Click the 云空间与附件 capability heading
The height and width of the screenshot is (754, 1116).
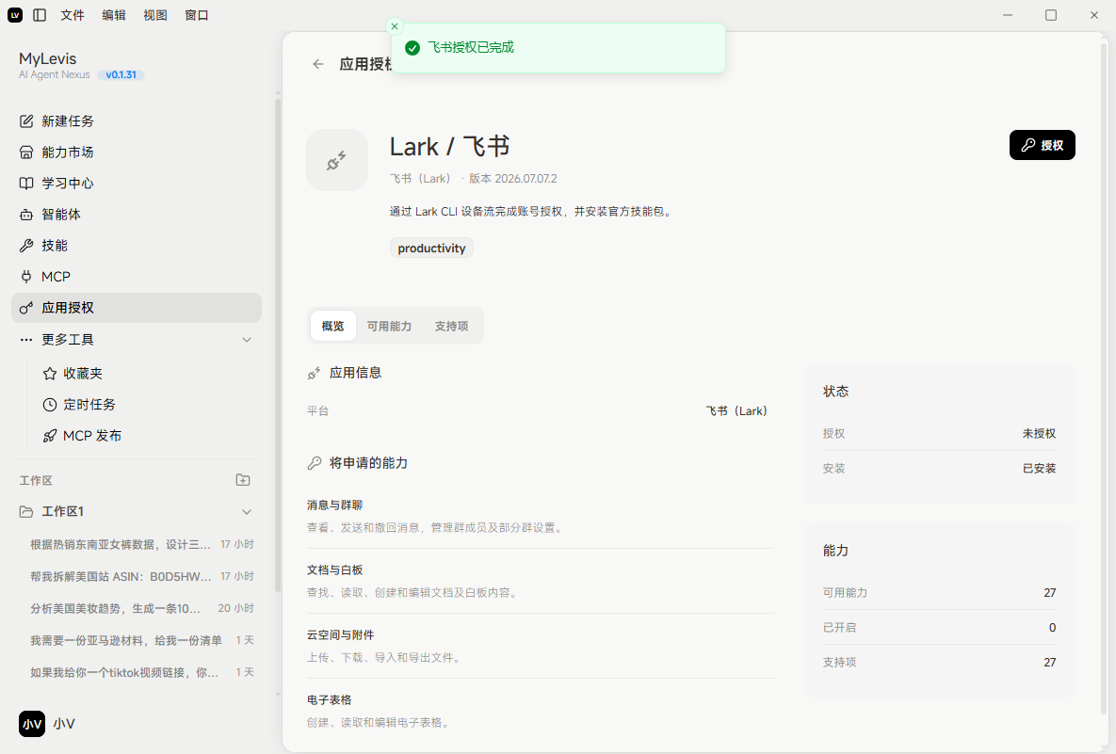pyautogui.click(x=340, y=634)
